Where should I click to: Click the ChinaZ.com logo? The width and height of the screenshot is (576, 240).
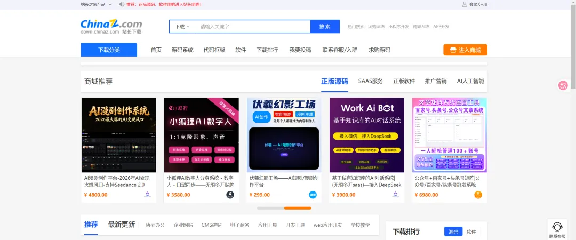(111, 27)
